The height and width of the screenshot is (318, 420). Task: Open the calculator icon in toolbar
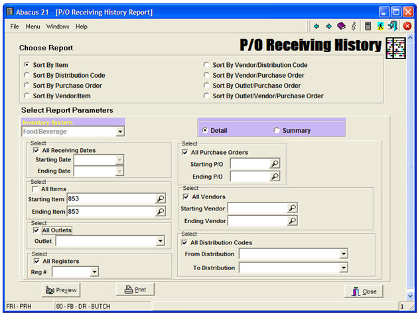pyautogui.click(x=368, y=27)
